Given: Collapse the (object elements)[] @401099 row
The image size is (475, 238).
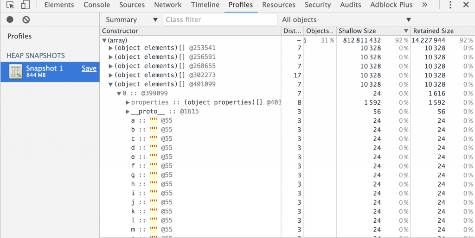Looking at the screenshot, I should 110,84.
